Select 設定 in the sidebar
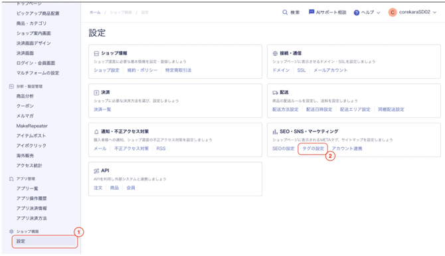Screen dimensions: 445x256 (44, 241)
